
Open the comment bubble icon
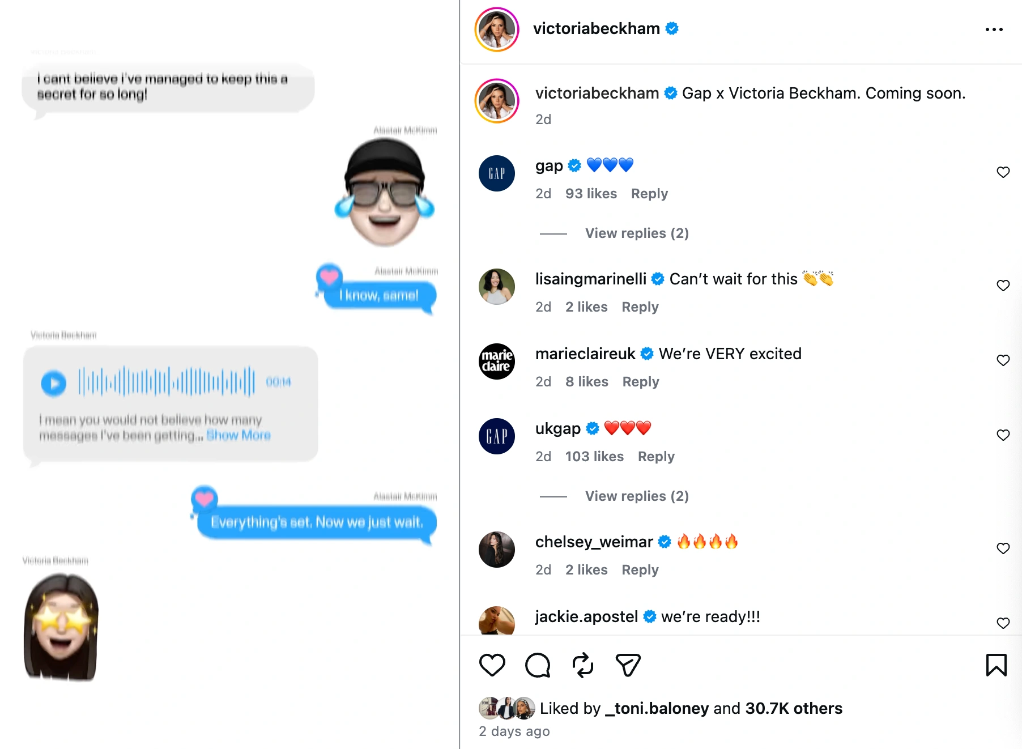point(538,665)
